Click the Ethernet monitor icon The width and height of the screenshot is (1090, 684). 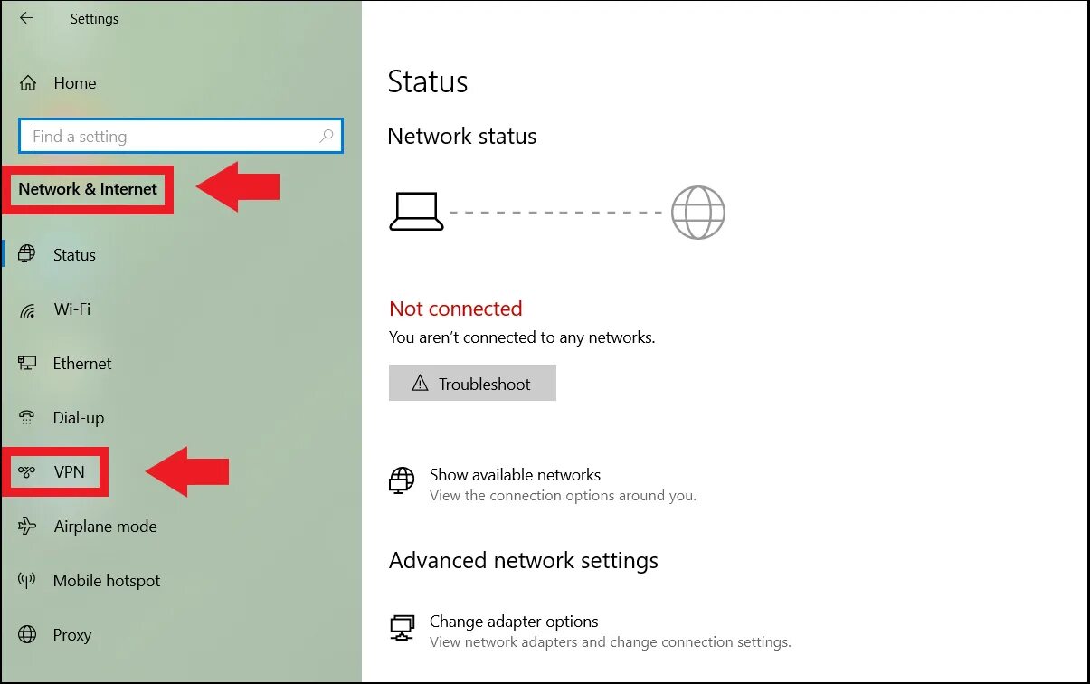click(27, 364)
